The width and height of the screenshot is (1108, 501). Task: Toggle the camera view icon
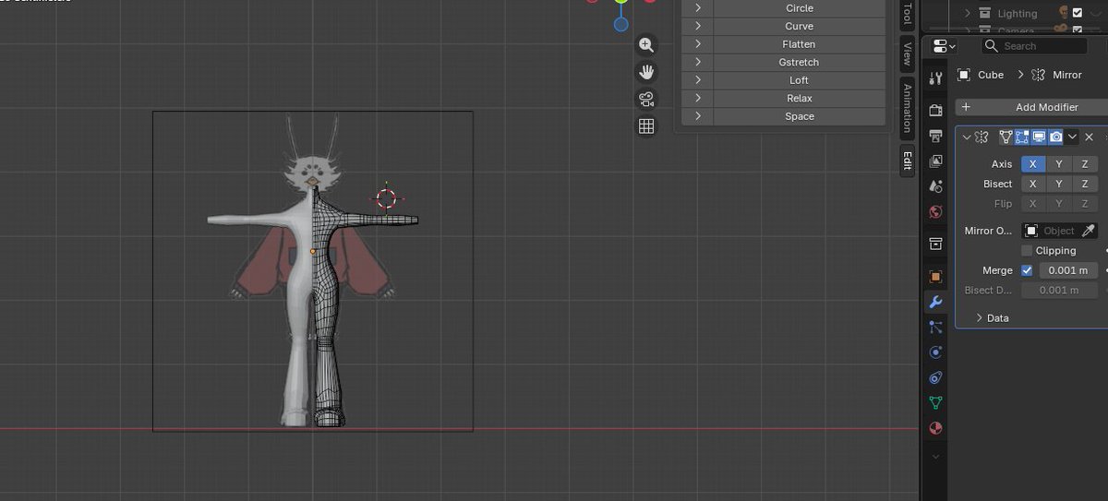pos(646,99)
